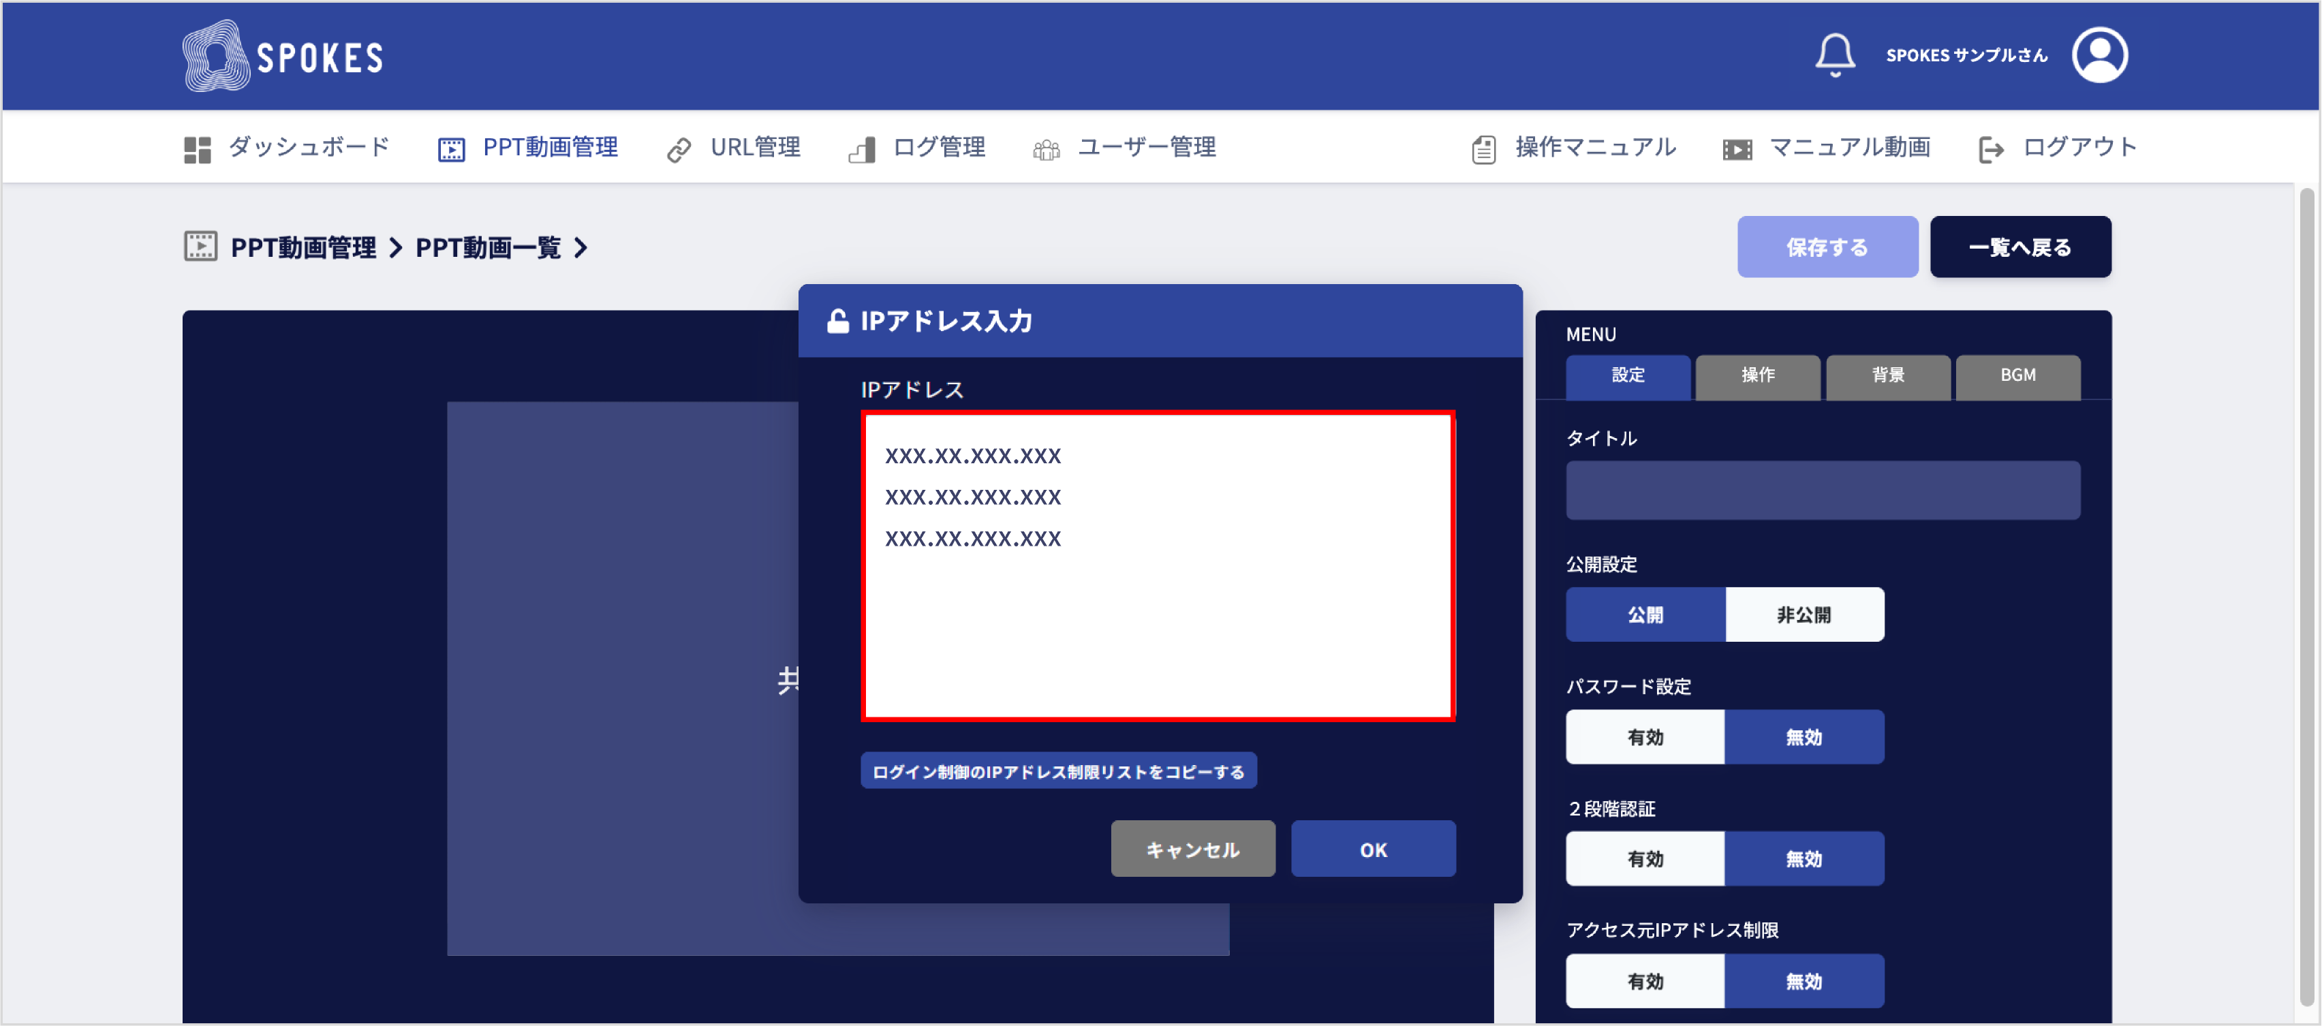Screen dimensions: 2322x1026
Task: Click the 操作マニュアル document icon
Action: coord(1484,150)
